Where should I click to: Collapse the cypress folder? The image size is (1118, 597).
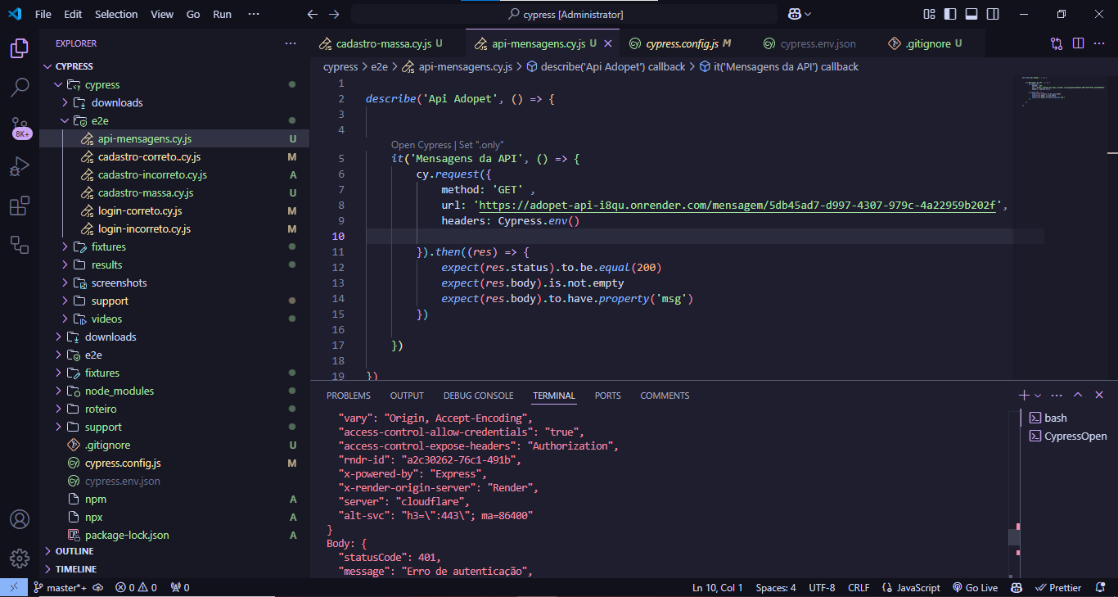pos(58,84)
